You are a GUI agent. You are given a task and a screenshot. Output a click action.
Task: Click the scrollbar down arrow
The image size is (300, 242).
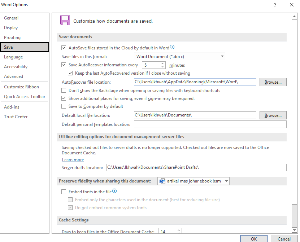click(294, 230)
